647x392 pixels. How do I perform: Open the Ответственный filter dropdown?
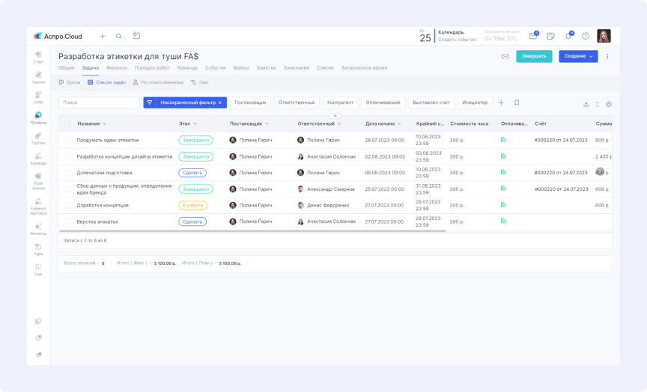(297, 102)
